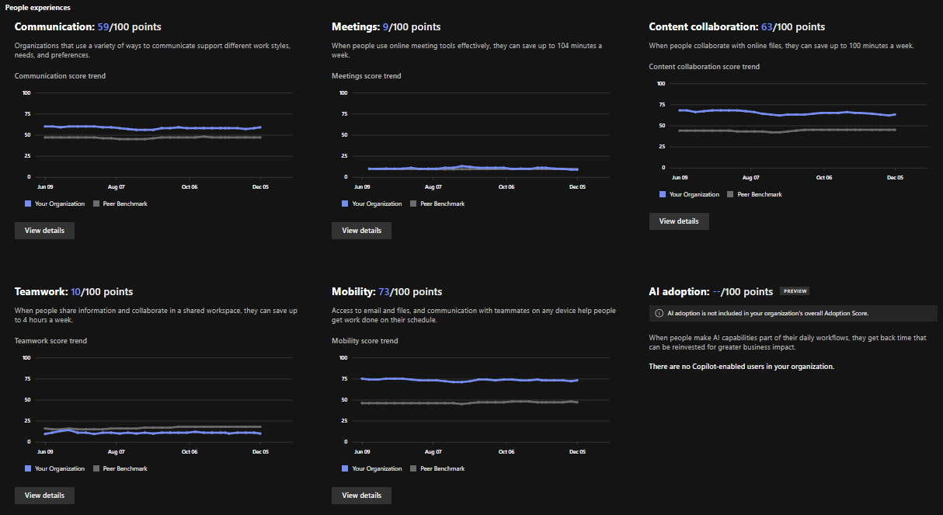Screen dimensions: 943x515
Task: Click the Peer Benchmark legend under Meetings
Action: coord(412,203)
